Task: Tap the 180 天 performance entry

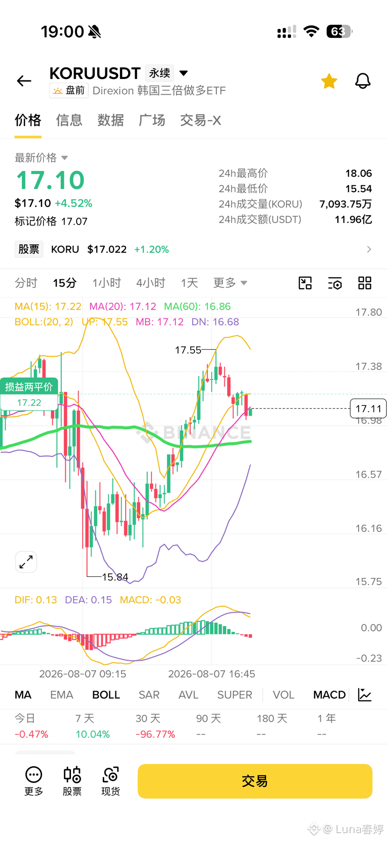Action: coord(272,726)
